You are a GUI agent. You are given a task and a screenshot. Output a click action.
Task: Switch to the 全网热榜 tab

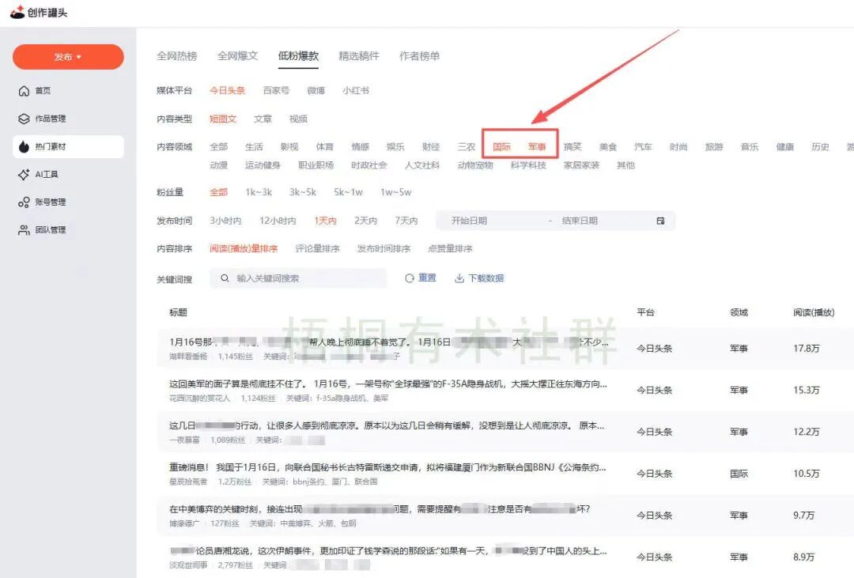click(x=176, y=55)
